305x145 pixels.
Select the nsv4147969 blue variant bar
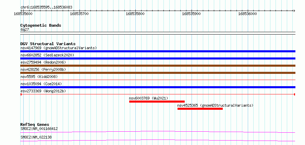[158, 51]
